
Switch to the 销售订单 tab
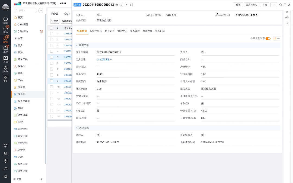pos(110,31)
